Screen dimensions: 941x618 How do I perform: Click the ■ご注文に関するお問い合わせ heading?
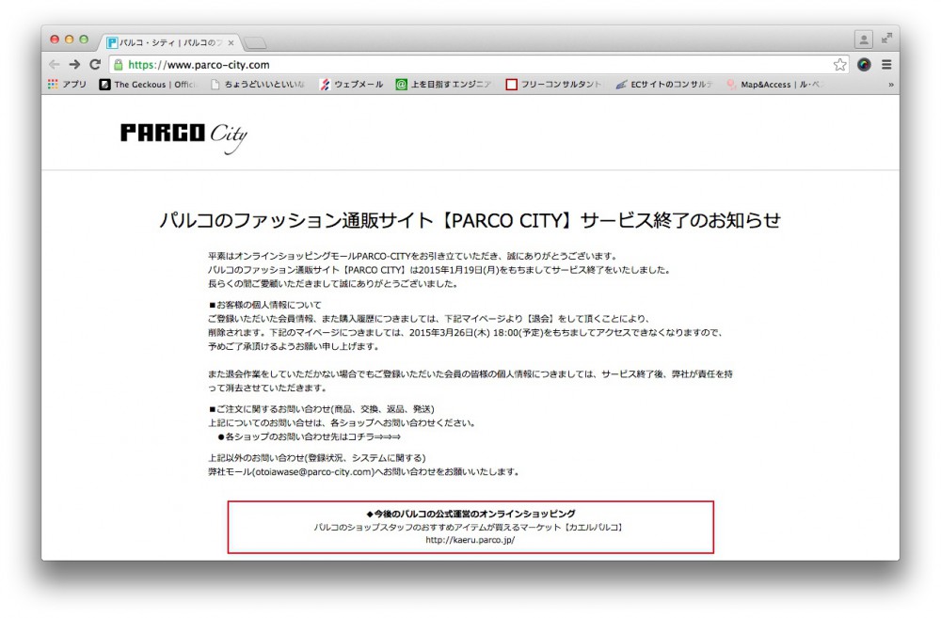point(321,409)
